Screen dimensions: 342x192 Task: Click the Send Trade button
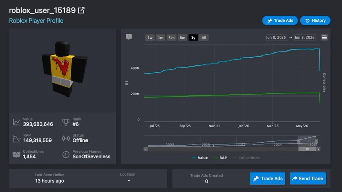(307, 179)
